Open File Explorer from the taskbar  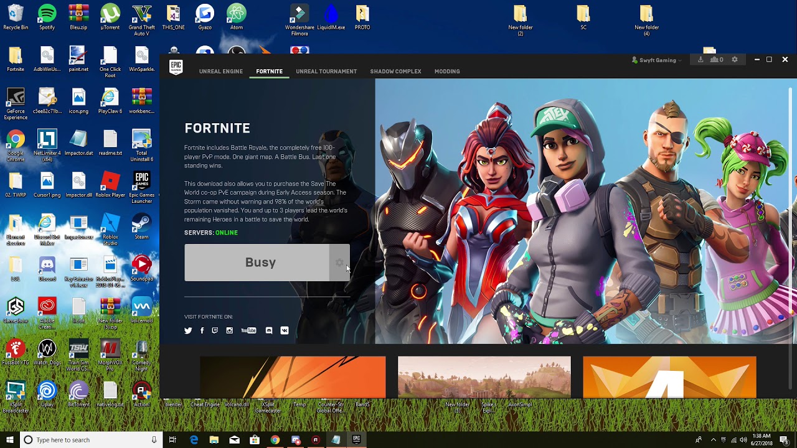[214, 440]
